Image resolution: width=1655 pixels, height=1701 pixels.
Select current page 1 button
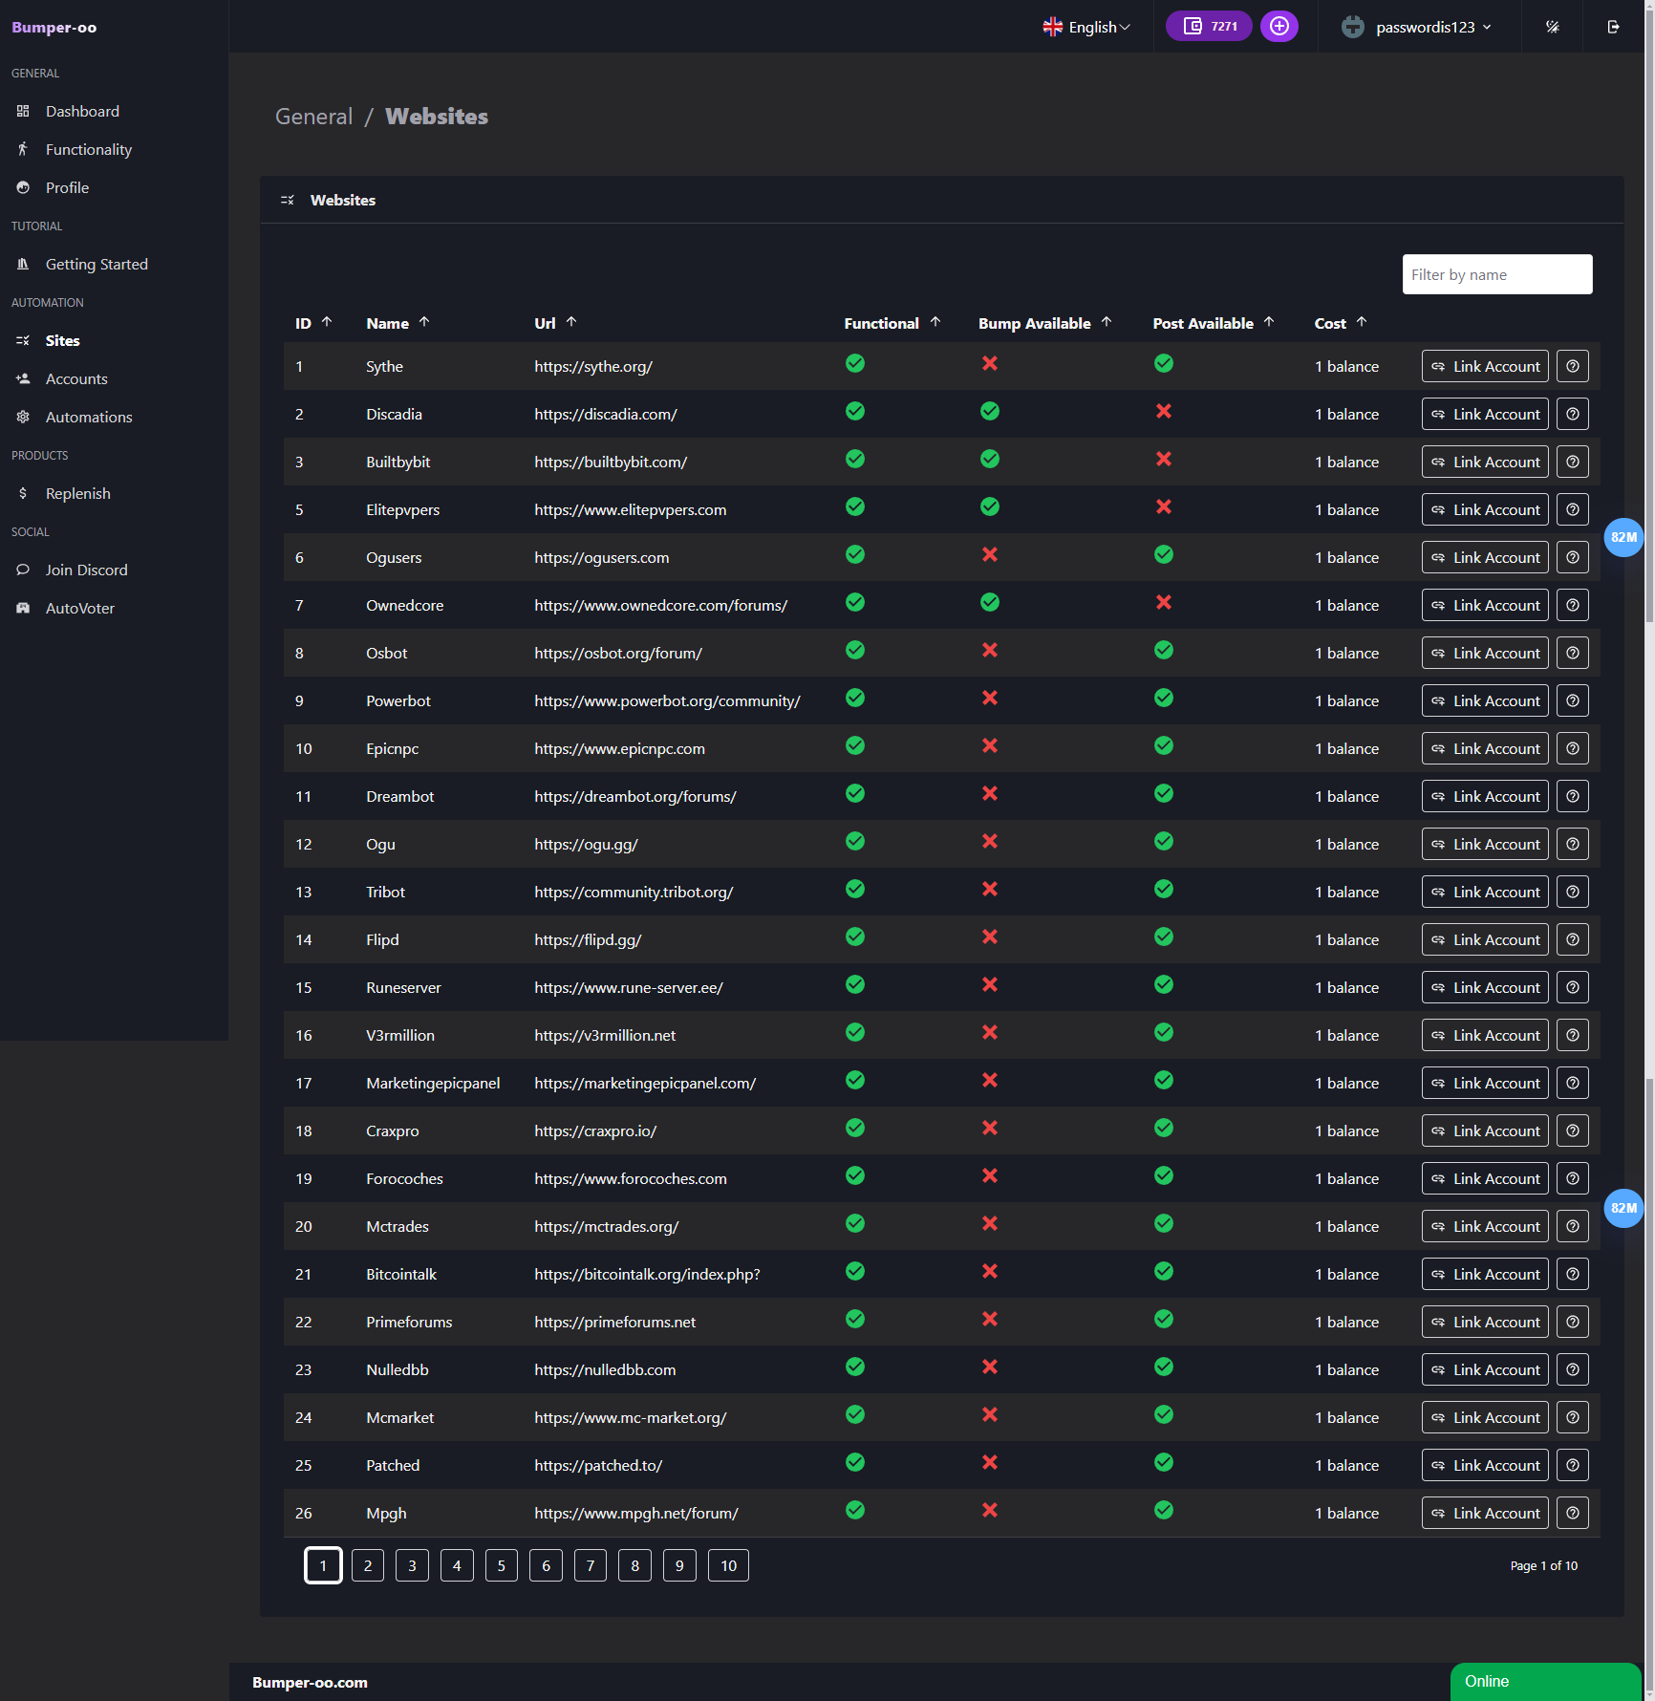click(323, 1565)
